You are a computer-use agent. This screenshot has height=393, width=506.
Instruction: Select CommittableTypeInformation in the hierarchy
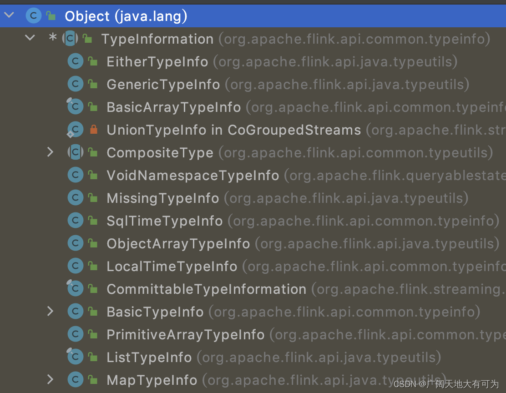tap(206, 288)
